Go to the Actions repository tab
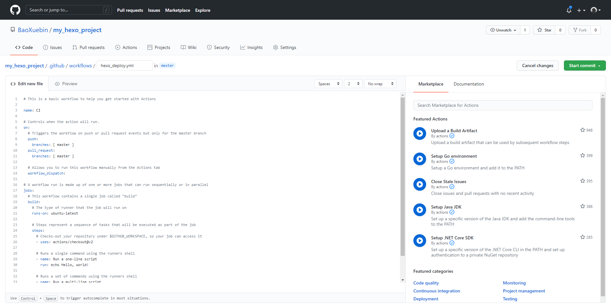 [x=126, y=47]
